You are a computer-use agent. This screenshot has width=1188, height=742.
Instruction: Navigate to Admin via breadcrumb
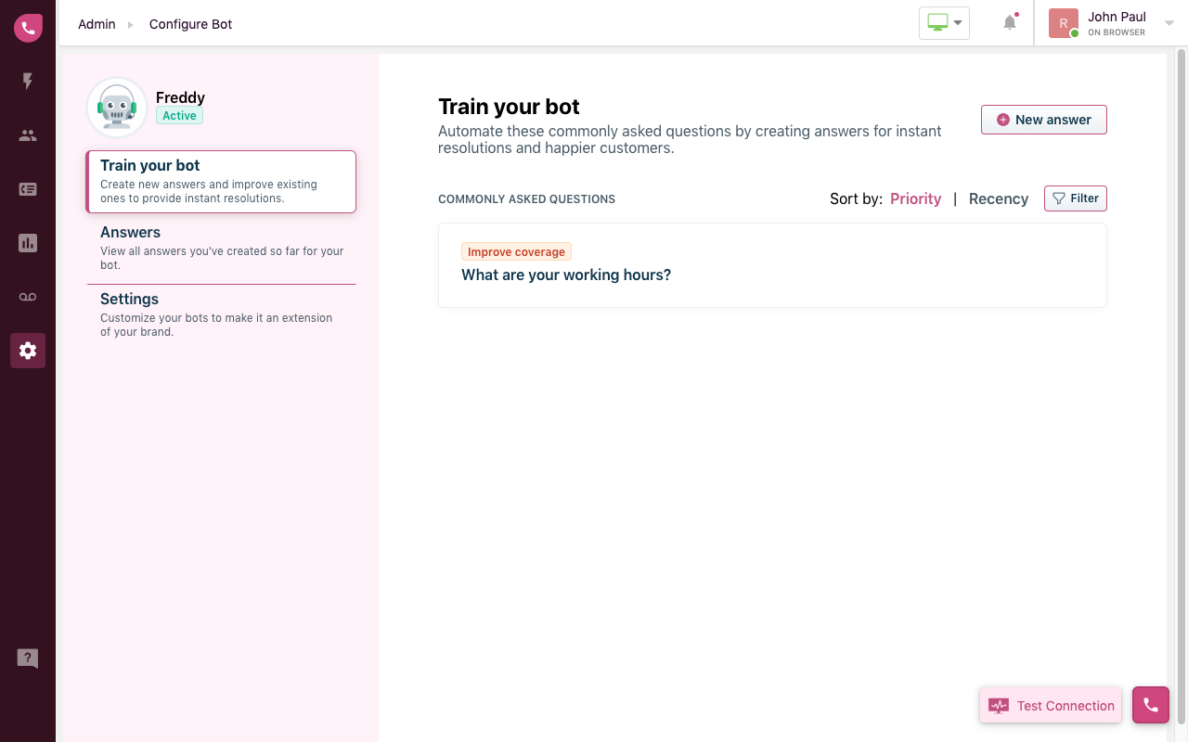pyautogui.click(x=97, y=24)
